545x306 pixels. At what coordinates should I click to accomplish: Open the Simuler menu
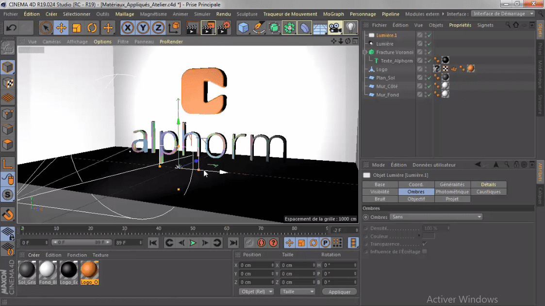(202, 14)
